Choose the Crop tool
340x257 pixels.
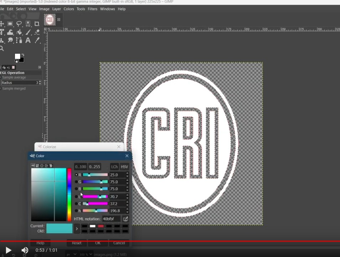click(37, 24)
